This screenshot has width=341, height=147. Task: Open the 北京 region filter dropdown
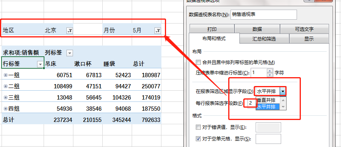70,31
